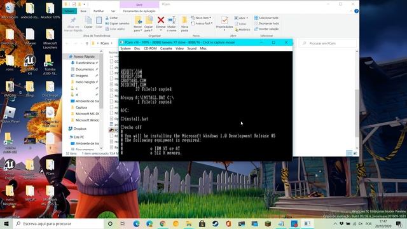Switch to details view icon in status bar

pyautogui.click(x=349, y=153)
